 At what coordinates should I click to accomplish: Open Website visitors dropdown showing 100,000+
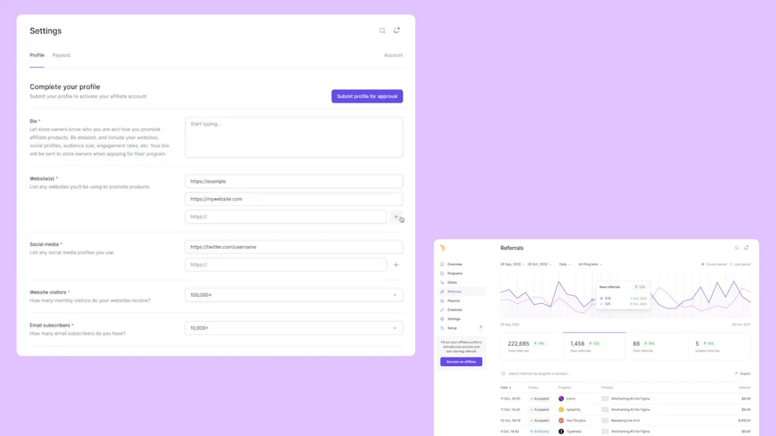(x=294, y=295)
